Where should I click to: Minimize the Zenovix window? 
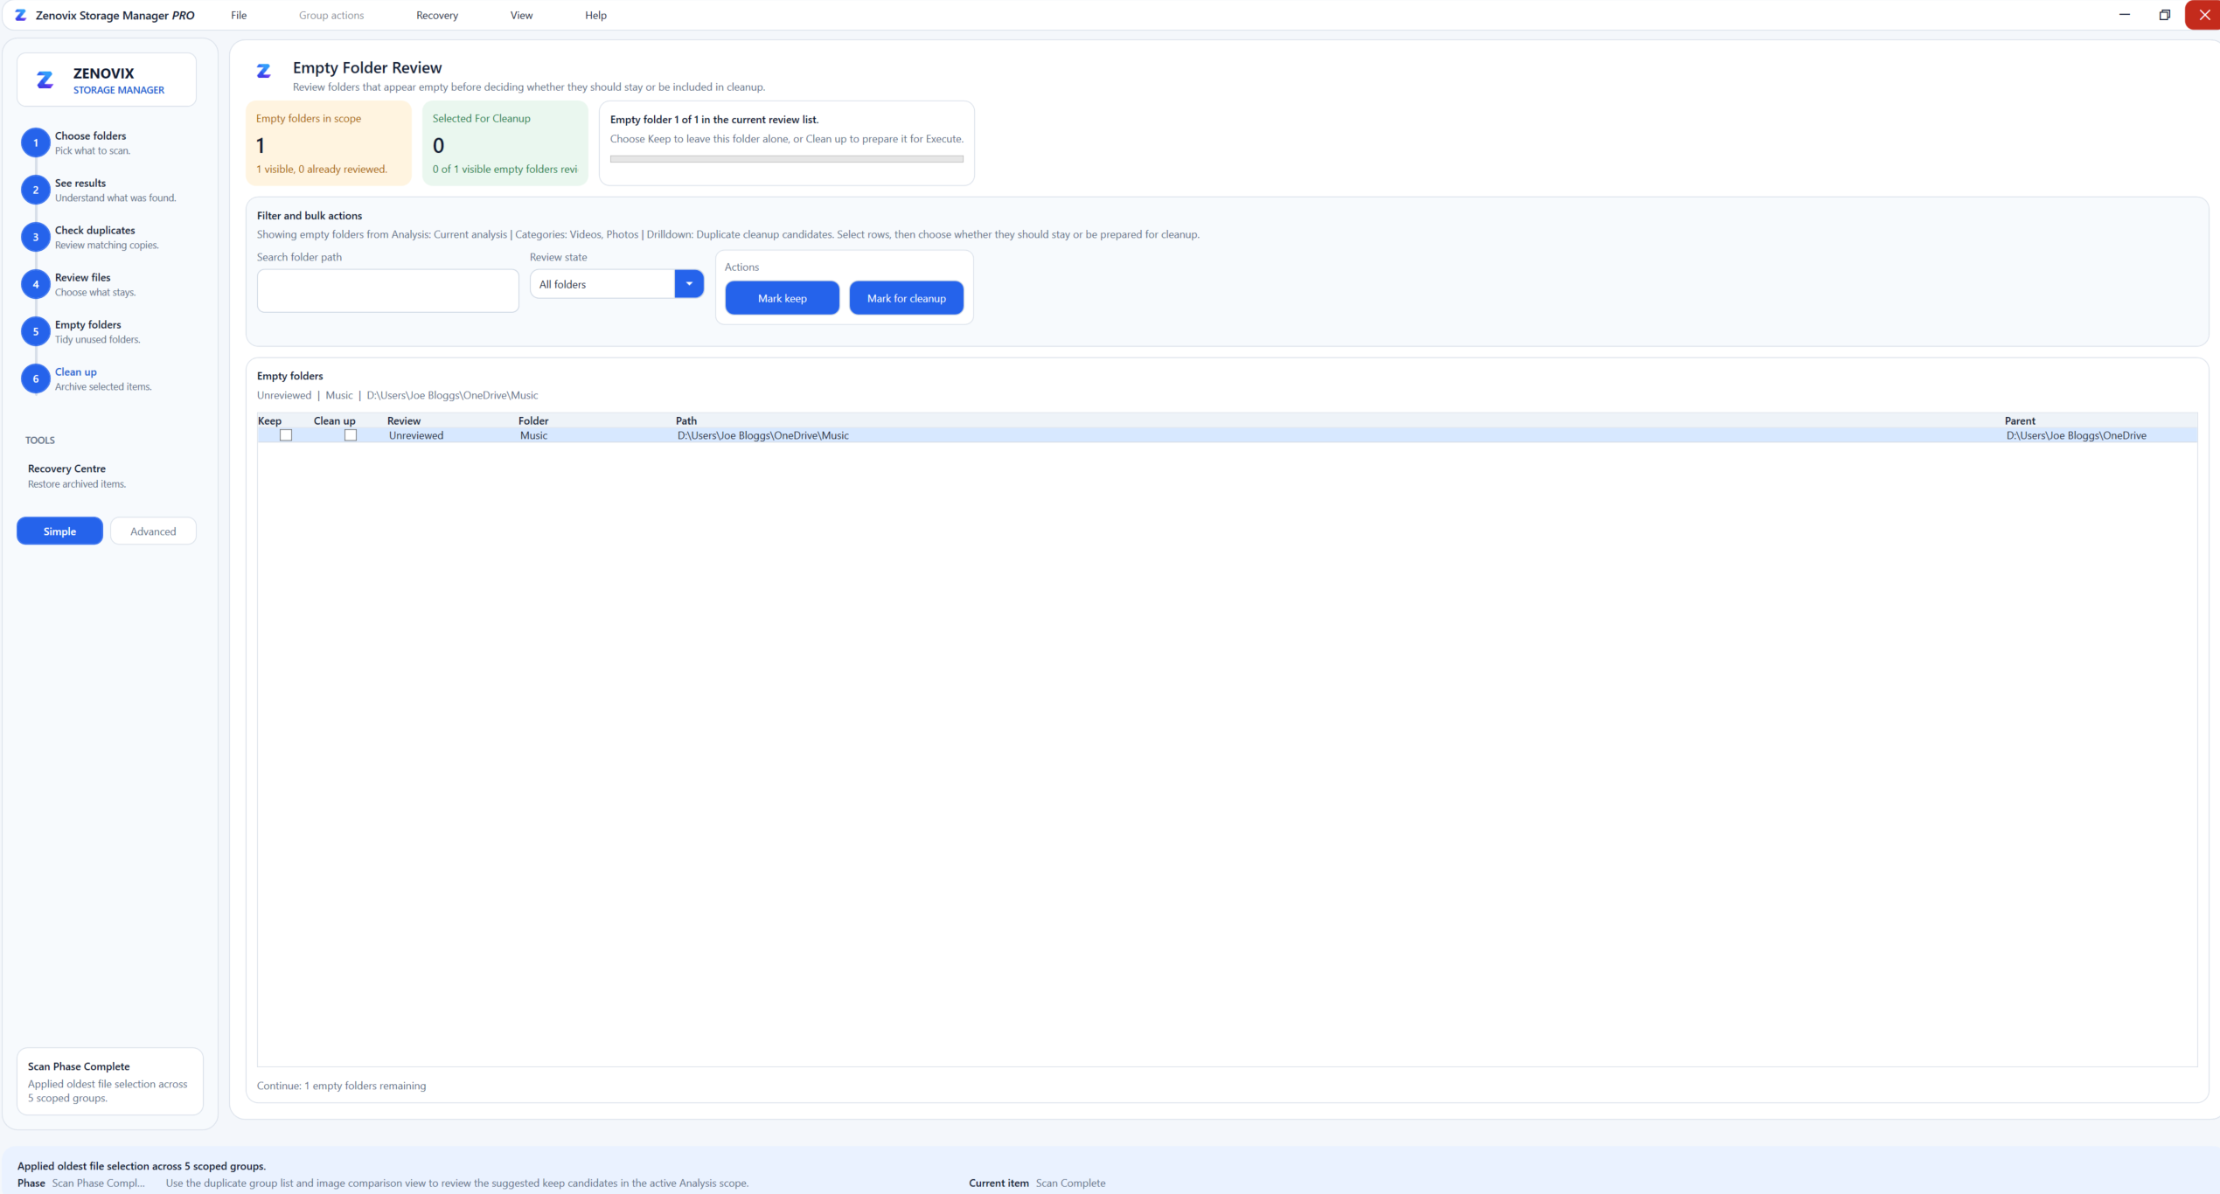[2125, 15]
